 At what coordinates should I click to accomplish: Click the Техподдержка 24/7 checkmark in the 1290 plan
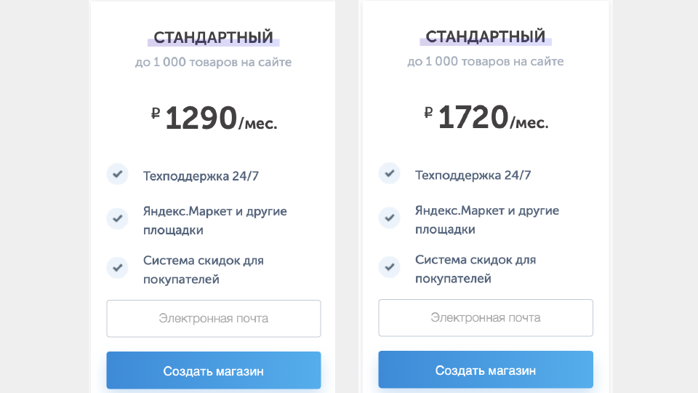tap(118, 174)
